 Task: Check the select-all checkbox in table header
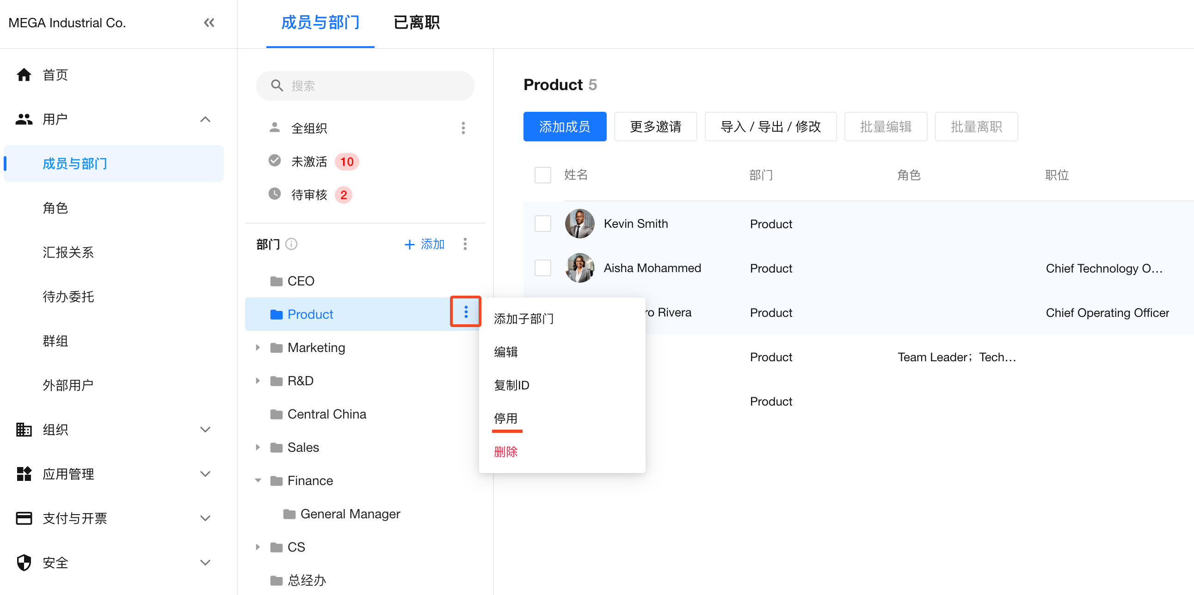(542, 175)
